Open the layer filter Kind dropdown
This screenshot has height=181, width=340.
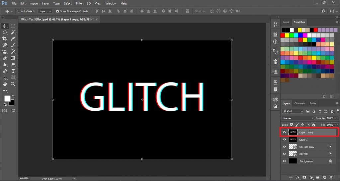click(293, 111)
